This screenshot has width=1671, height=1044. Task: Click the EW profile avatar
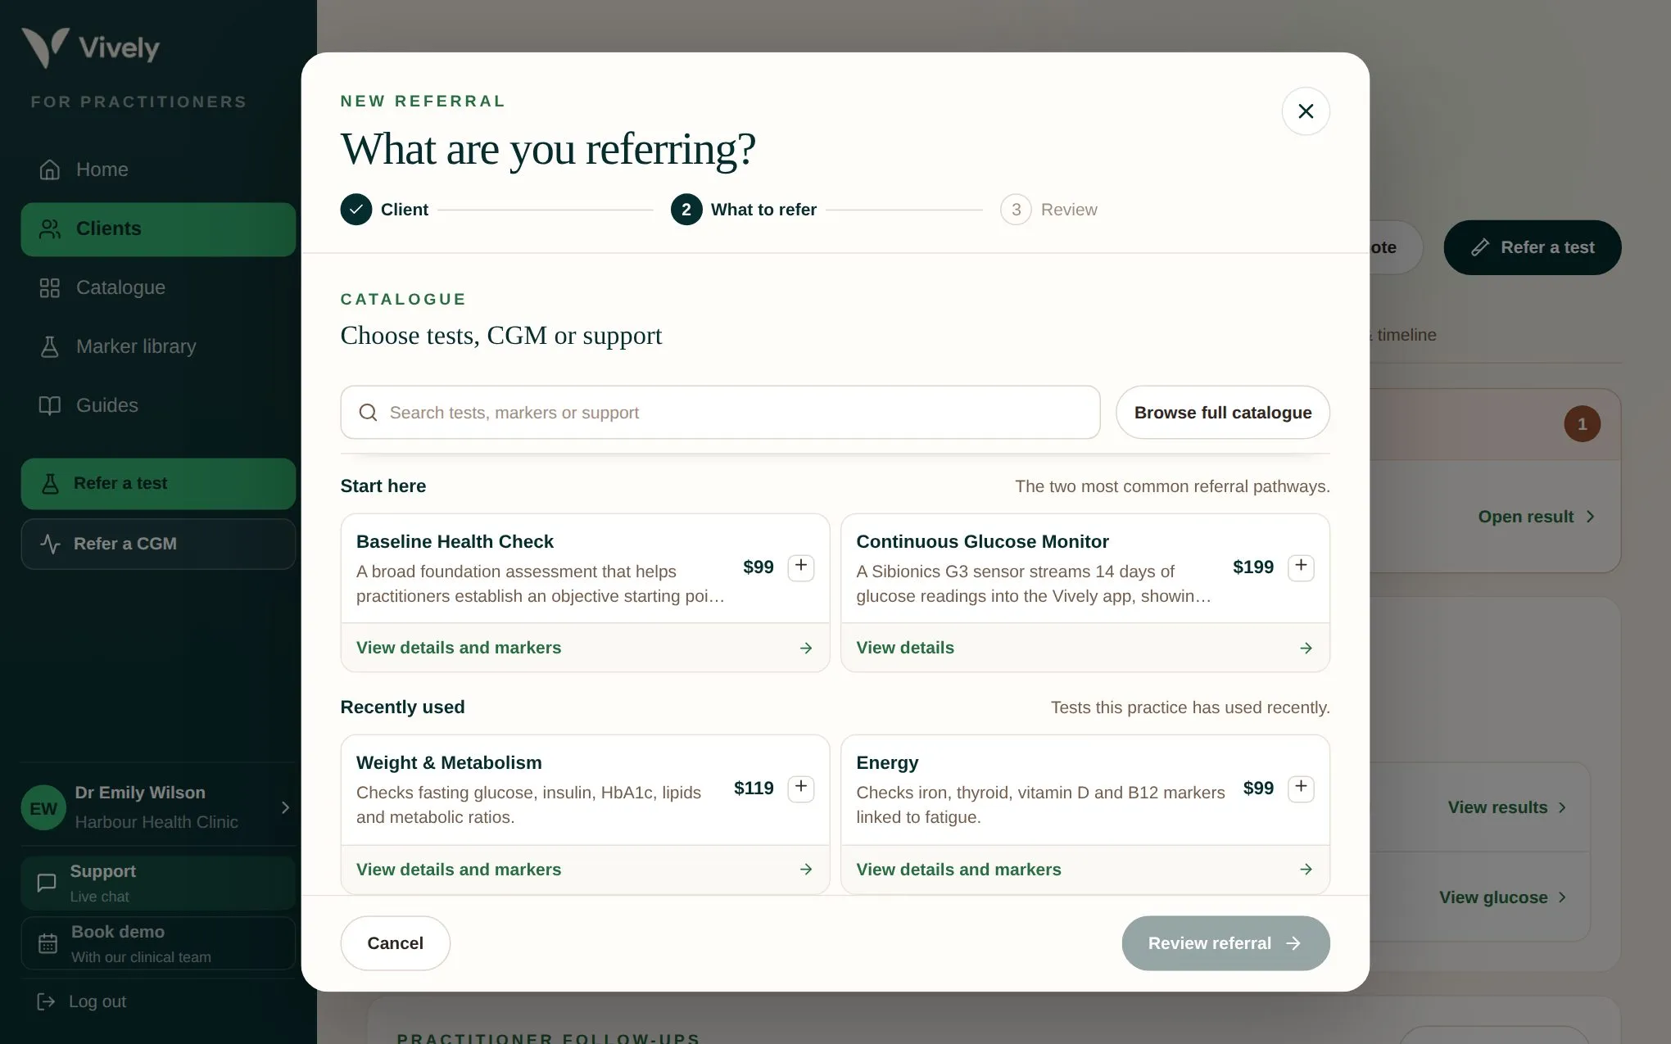pyautogui.click(x=43, y=808)
